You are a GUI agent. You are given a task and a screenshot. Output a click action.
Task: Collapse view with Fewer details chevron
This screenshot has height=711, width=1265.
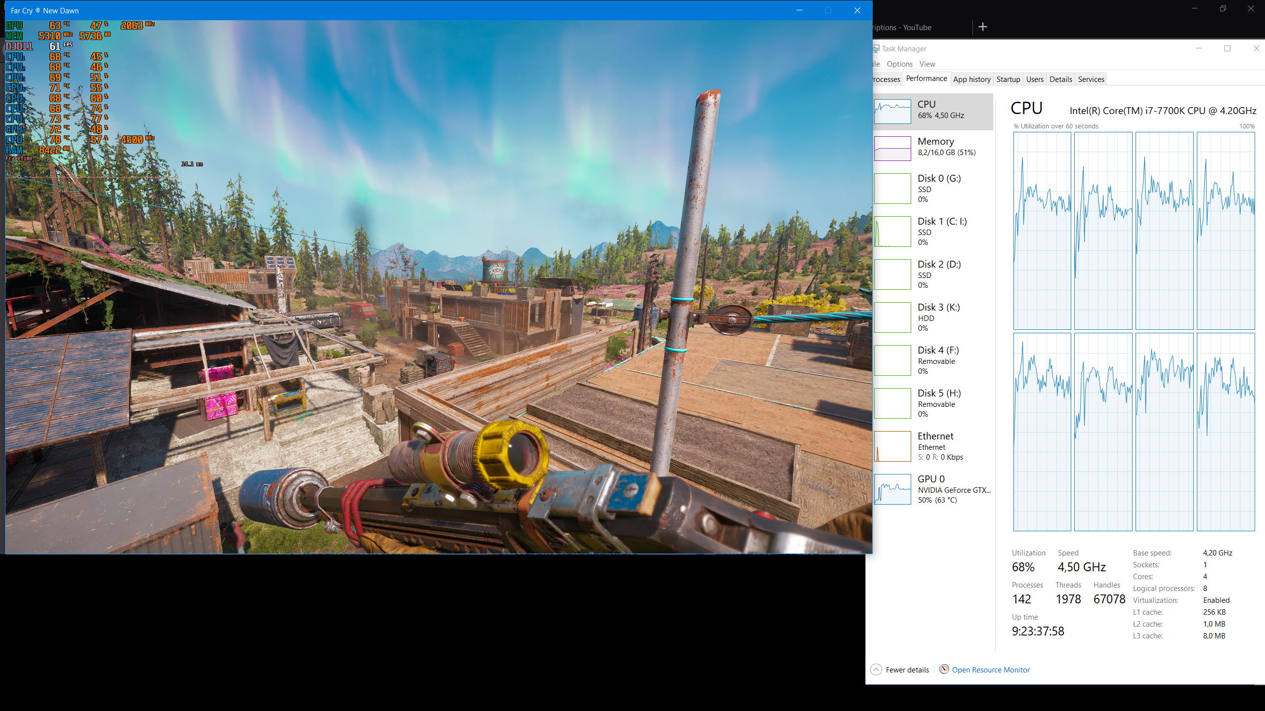coord(876,670)
